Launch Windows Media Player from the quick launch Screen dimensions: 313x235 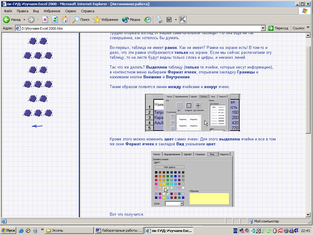(28, 230)
